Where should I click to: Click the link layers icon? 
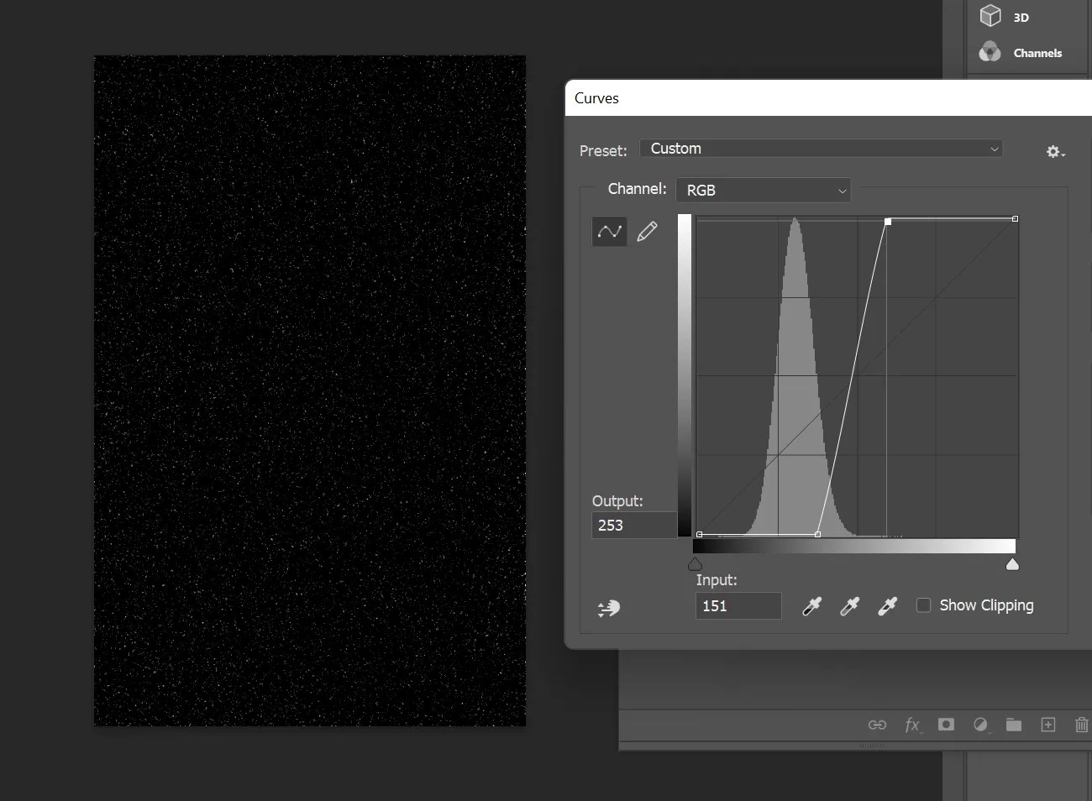(877, 725)
